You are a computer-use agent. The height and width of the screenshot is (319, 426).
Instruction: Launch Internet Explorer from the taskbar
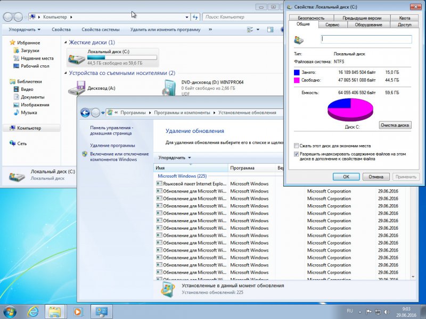[x=33, y=312]
